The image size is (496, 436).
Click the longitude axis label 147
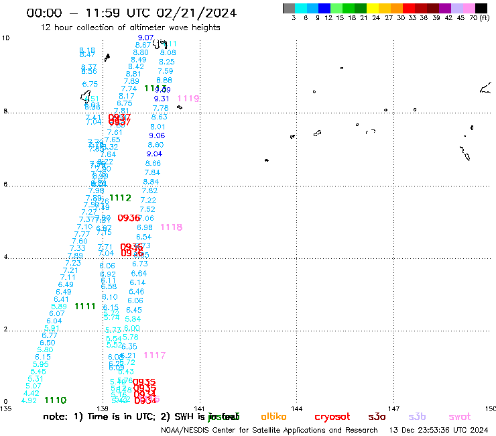394,409
